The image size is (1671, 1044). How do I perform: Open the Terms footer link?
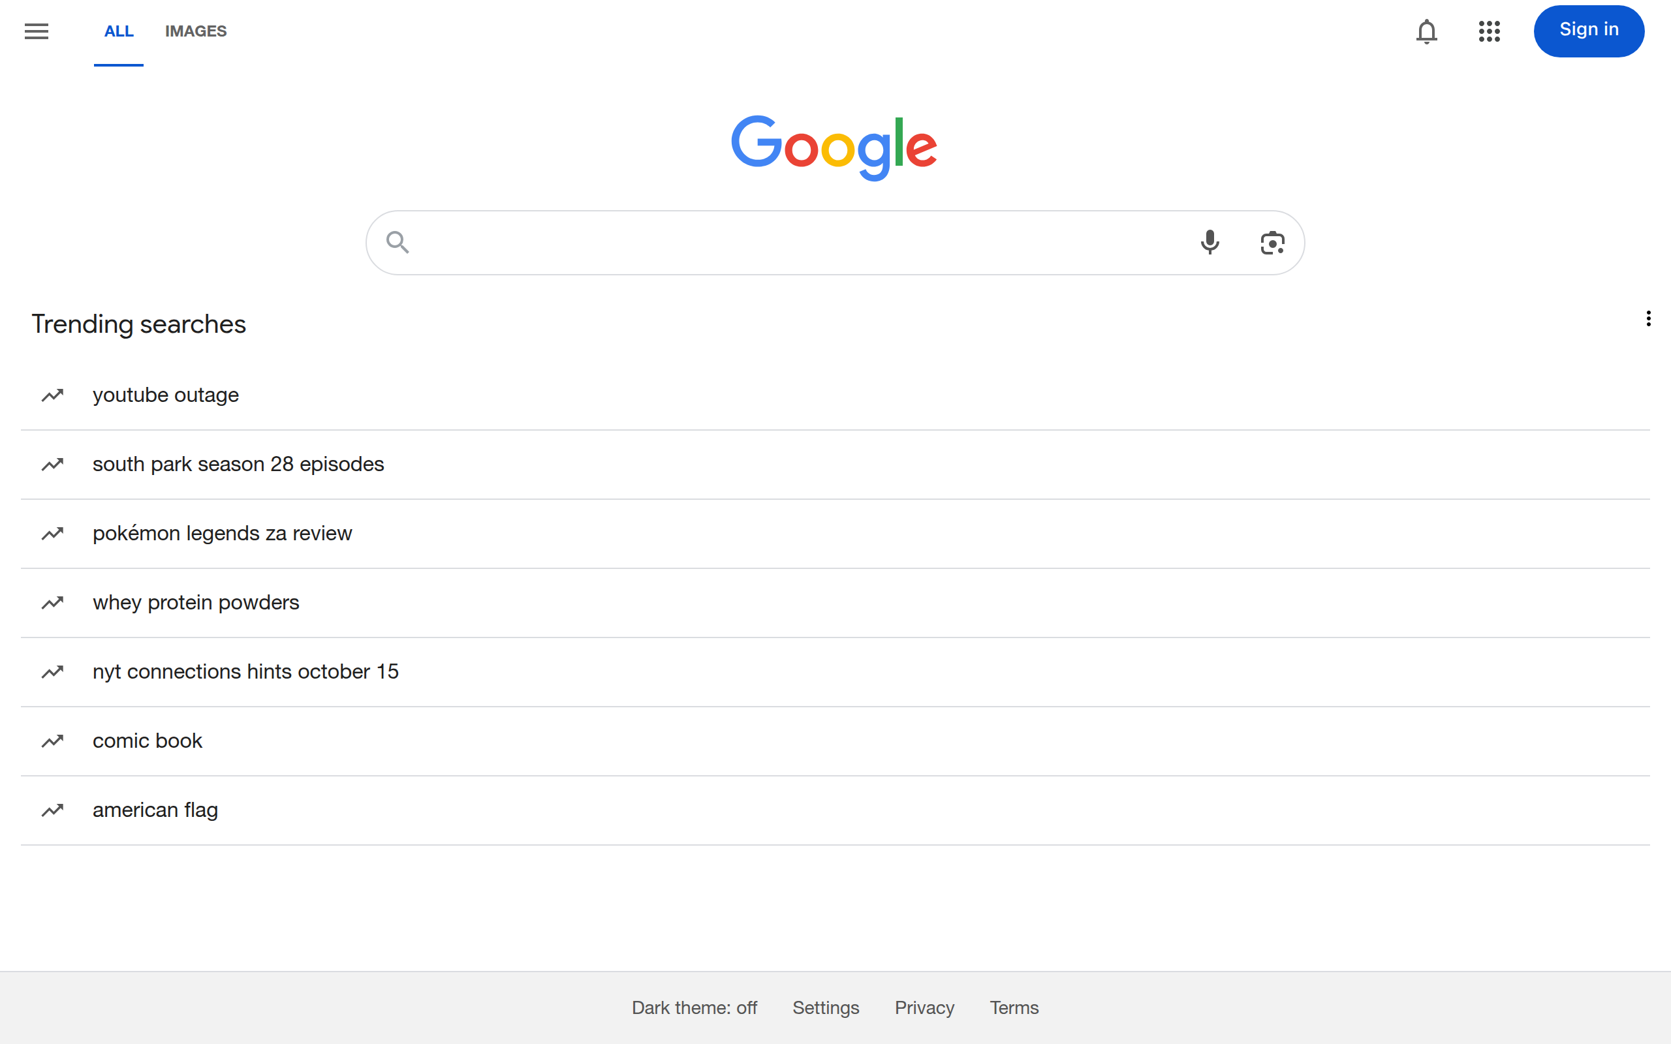click(1014, 1007)
